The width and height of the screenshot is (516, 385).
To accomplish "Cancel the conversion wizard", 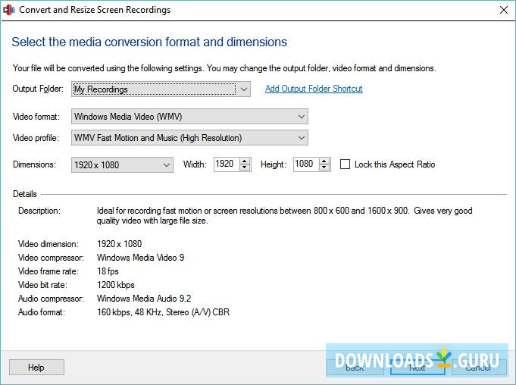I will pyautogui.click(x=478, y=368).
